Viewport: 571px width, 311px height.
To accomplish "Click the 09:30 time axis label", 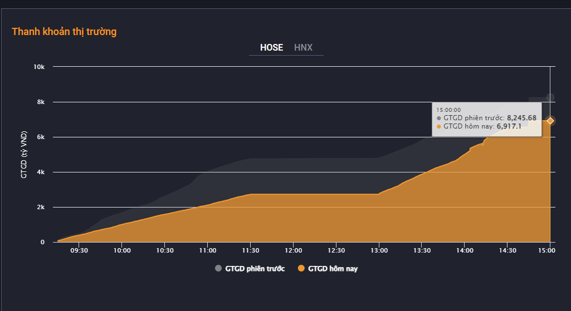I will (79, 251).
